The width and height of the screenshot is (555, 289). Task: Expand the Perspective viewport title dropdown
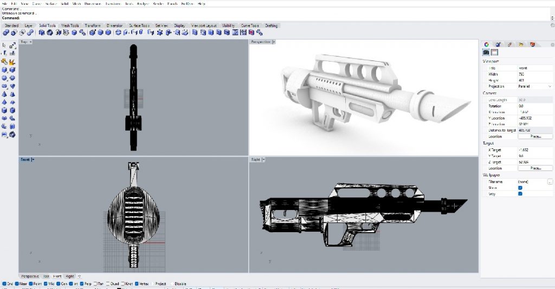tap(274, 42)
